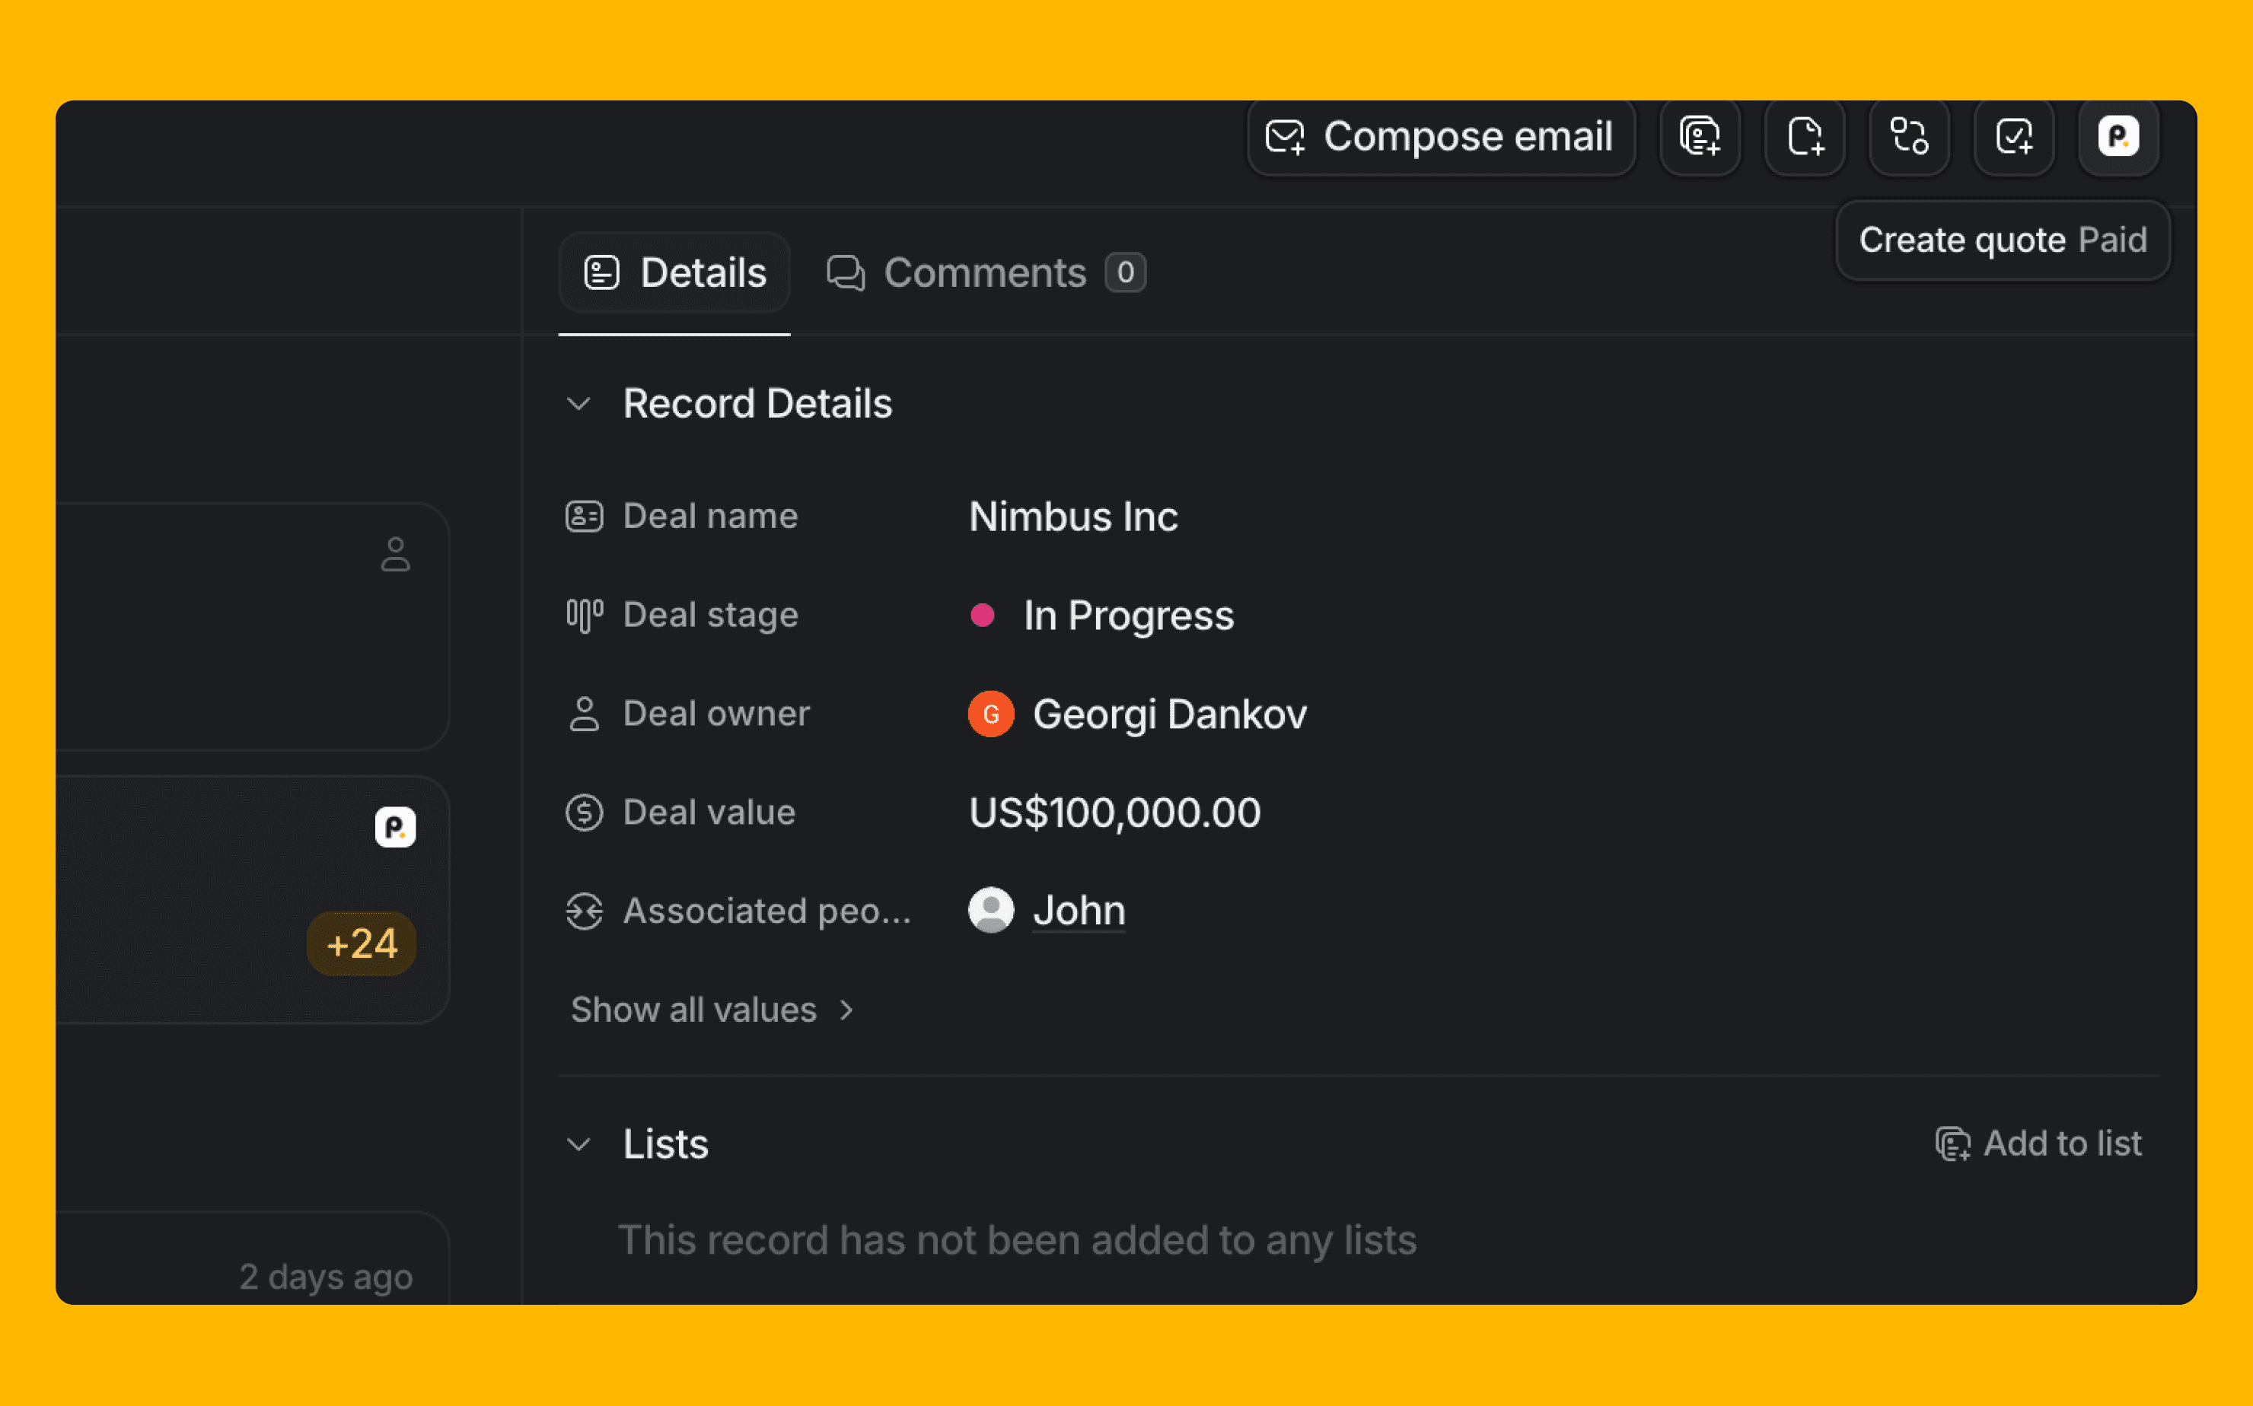Select the Details tab
The width and height of the screenshot is (2253, 1406).
(674, 273)
